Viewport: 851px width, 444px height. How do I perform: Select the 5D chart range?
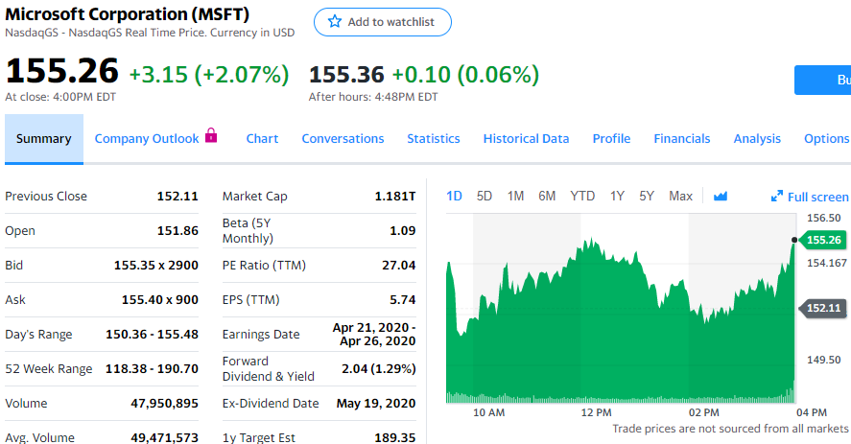pos(485,197)
